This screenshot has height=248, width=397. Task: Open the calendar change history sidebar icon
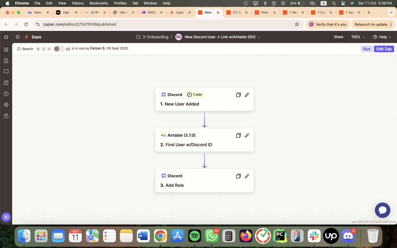tap(6, 83)
